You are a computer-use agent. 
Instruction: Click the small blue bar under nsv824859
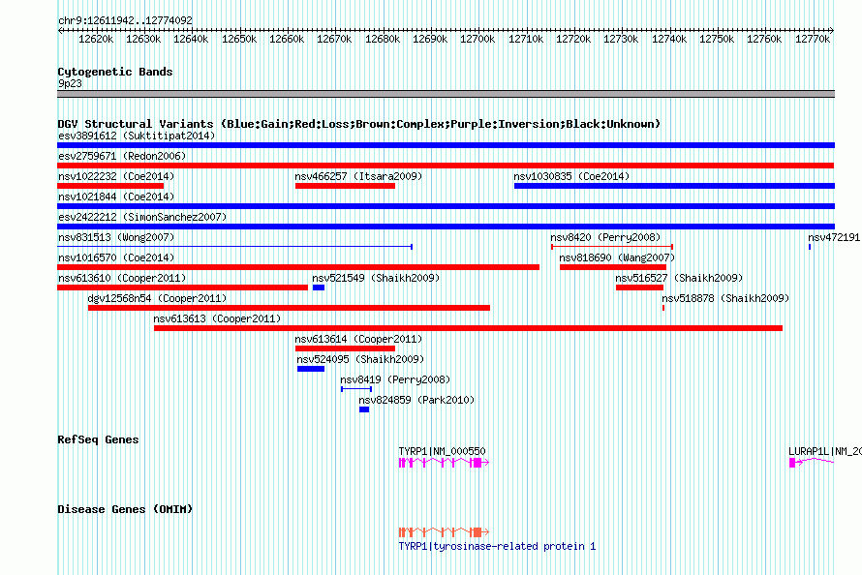click(x=364, y=409)
